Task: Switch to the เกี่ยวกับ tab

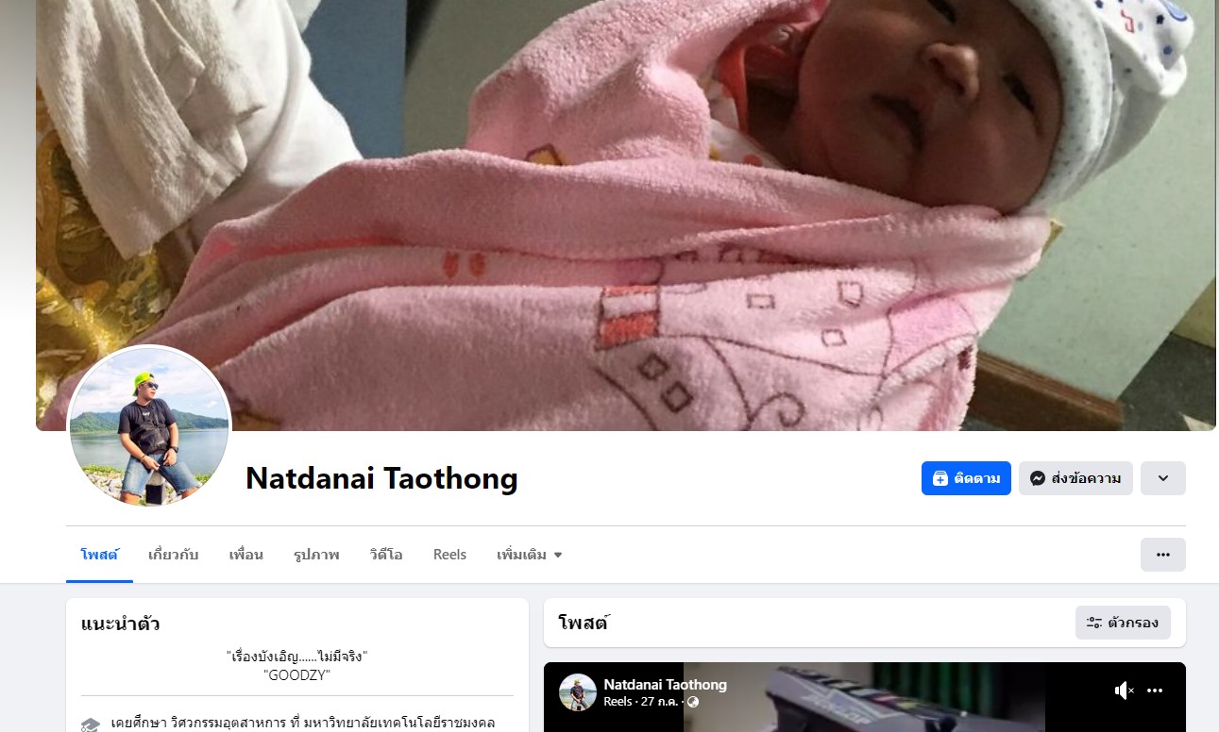Action: 173,555
